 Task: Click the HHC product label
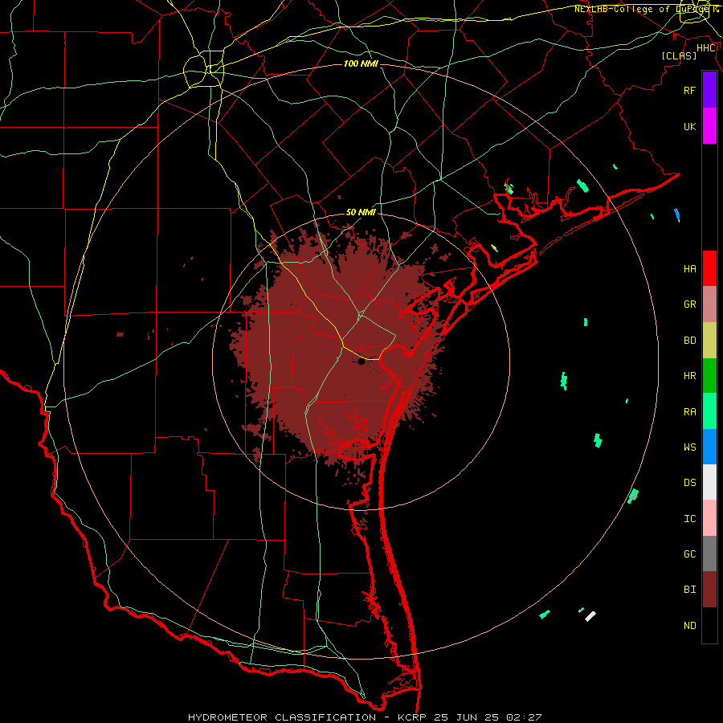(706, 48)
